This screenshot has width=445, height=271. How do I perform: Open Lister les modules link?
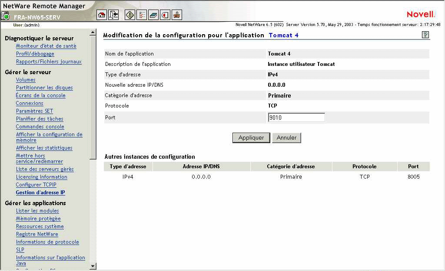click(x=37, y=211)
